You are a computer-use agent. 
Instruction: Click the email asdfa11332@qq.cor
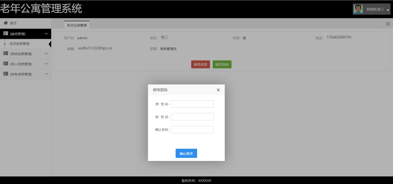(x=95, y=48)
